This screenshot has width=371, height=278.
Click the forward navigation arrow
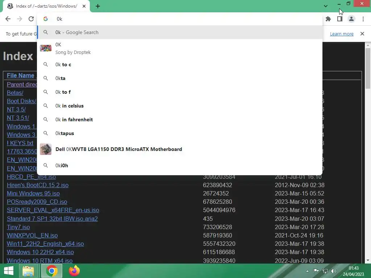pos(20,19)
